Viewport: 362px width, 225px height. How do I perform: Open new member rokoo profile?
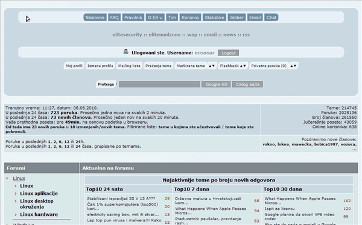(x=268, y=144)
